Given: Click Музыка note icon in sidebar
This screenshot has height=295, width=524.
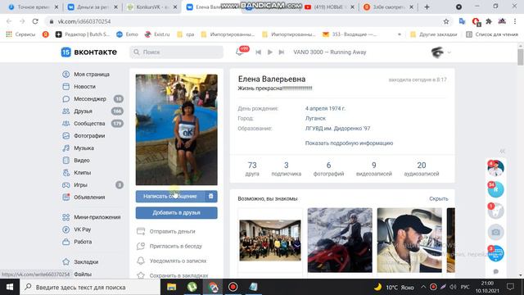Looking at the screenshot, I should tap(66, 147).
